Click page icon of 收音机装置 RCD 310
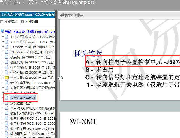 [x=7, y=118]
